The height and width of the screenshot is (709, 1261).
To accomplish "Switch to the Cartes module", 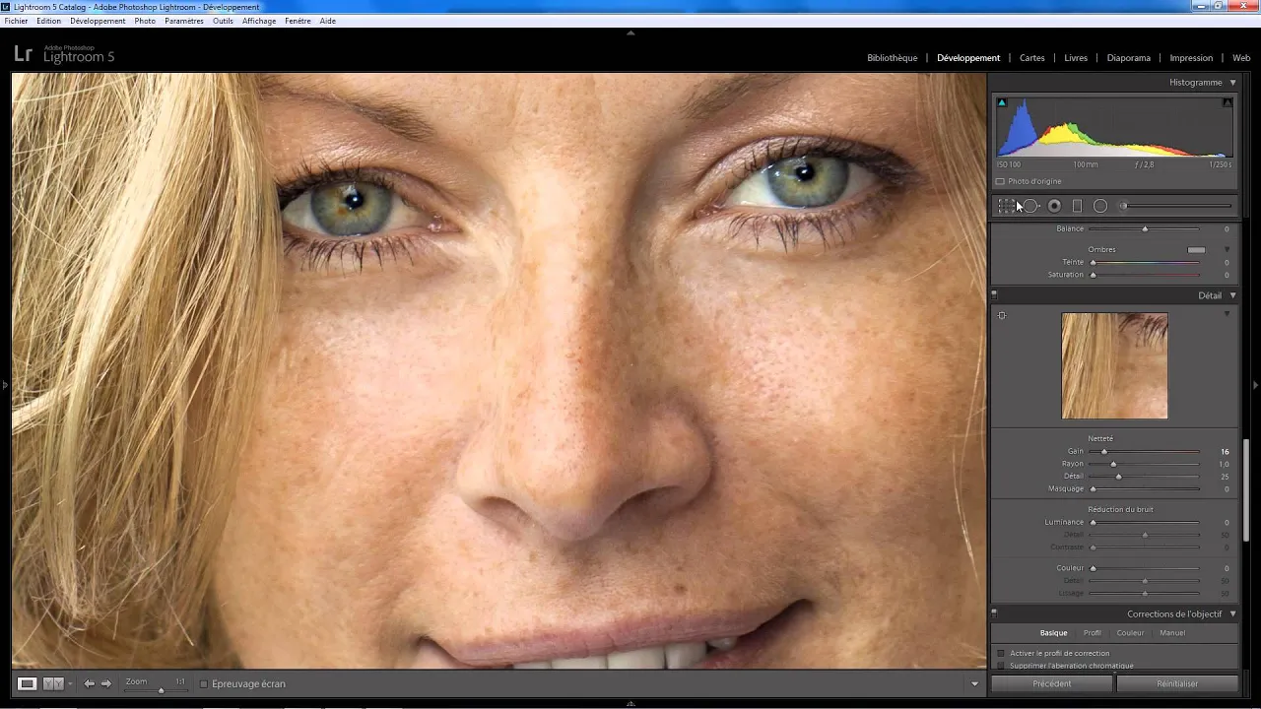I will [1032, 58].
